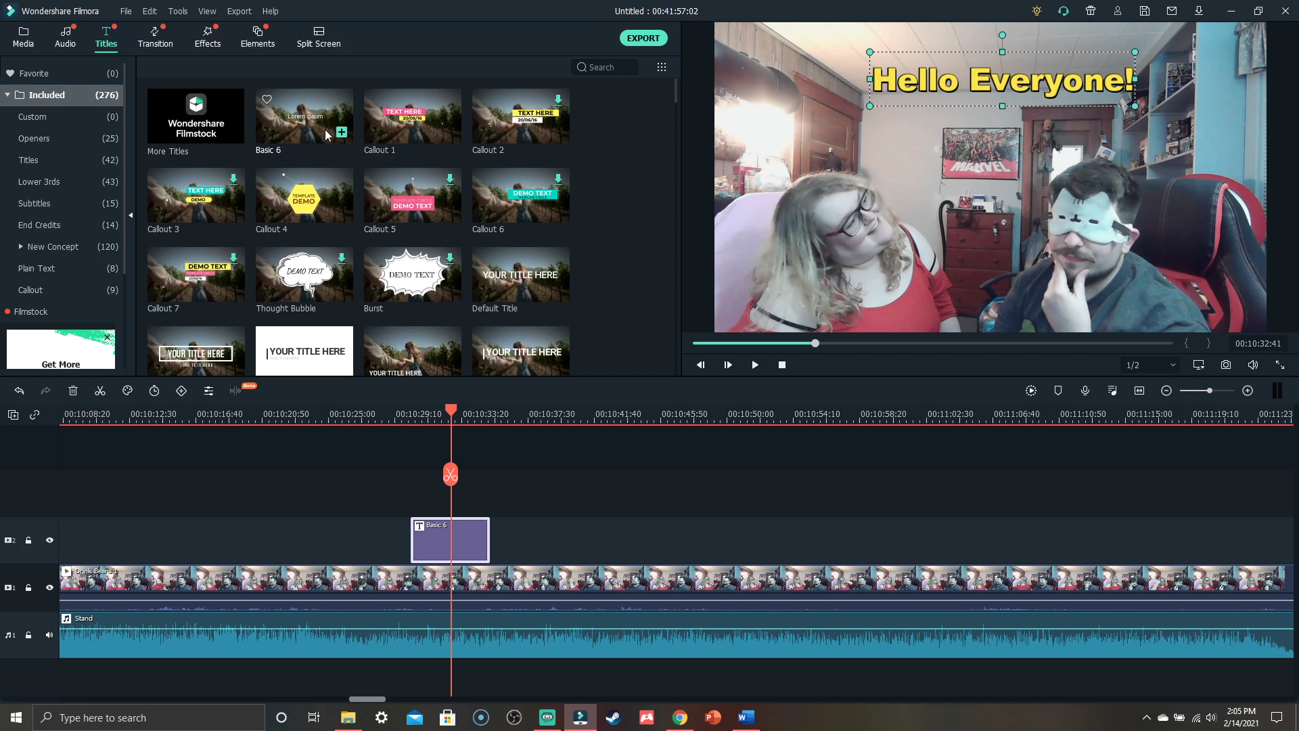Image resolution: width=1299 pixels, height=731 pixels.
Task: Click the Split scissors icon in toolbar
Action: pyautogui.click(x=100, y=391)
